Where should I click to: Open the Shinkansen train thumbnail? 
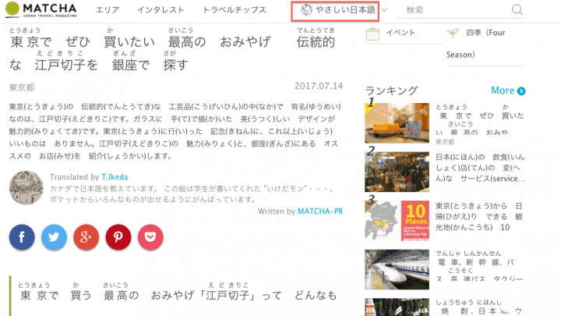pos(397,269)
